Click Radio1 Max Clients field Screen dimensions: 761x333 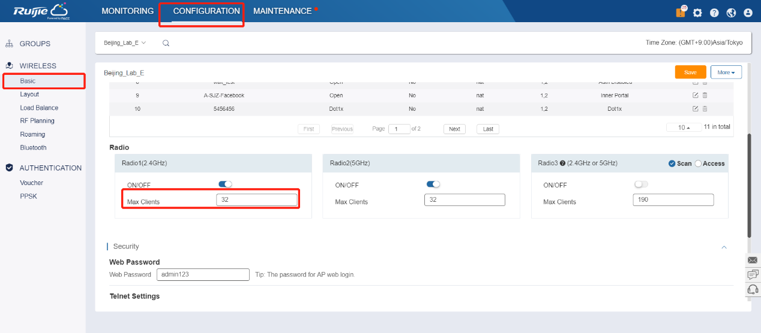point(257,200)
